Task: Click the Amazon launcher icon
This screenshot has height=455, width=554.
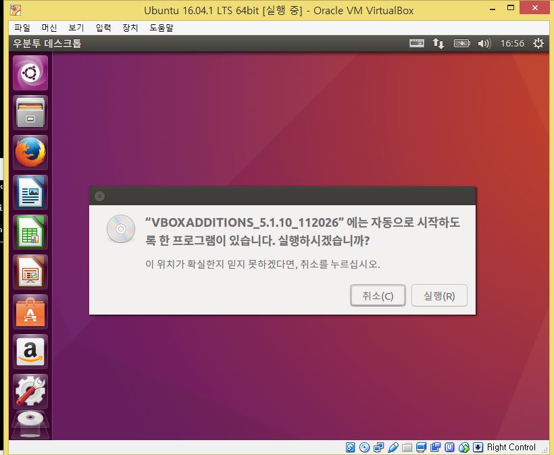Action: click(x=30, y=352)
